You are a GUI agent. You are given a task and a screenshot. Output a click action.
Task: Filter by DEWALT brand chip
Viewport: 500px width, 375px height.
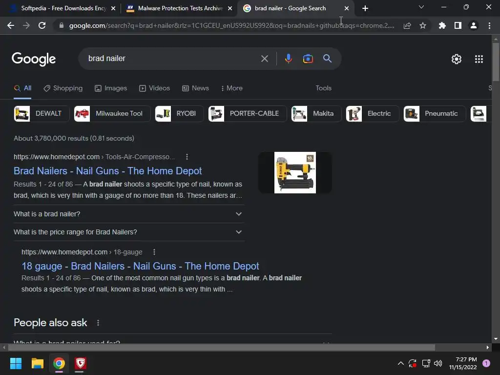click(42, 113)
